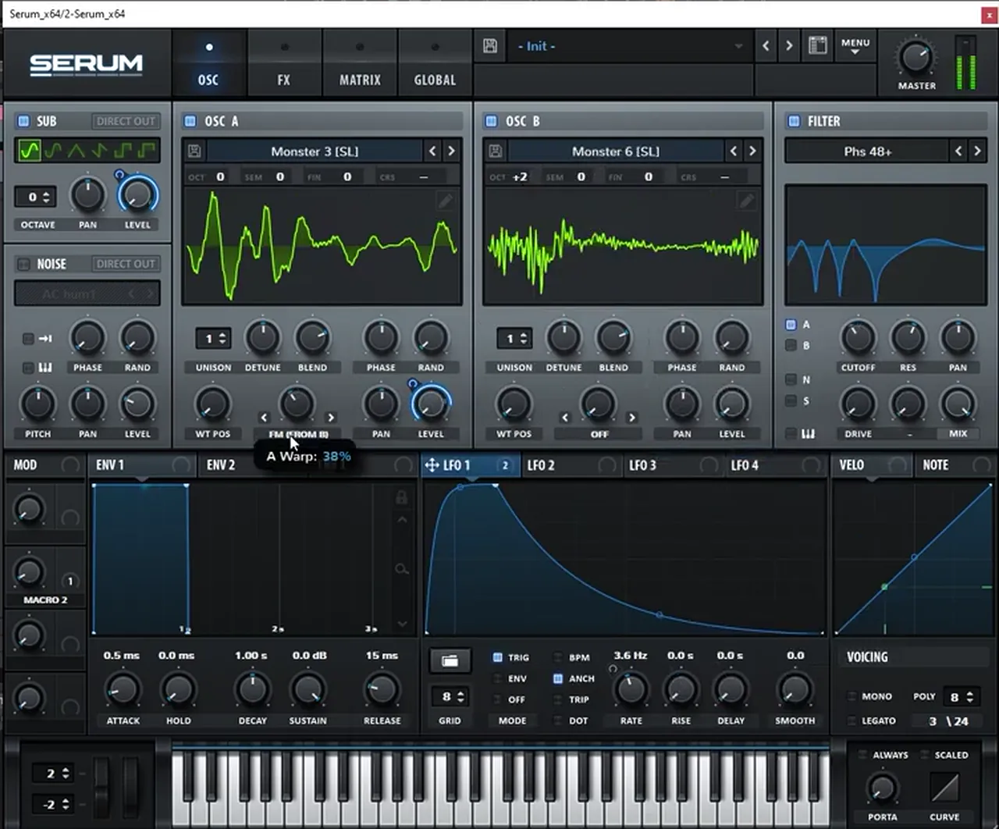This screenshot has height=829, width=999.
Task: Click the OSC B wavetable save icon
Action: click(496, 151)
